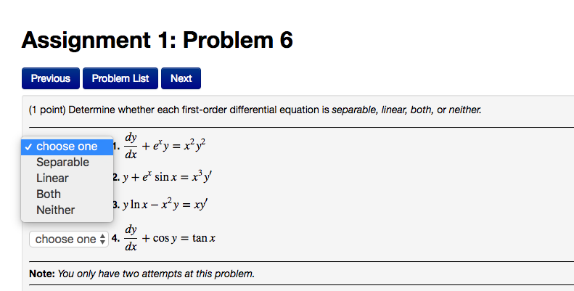Choose Linear in the dropdown list
This screenshot has height=291, width=574.
52,178
